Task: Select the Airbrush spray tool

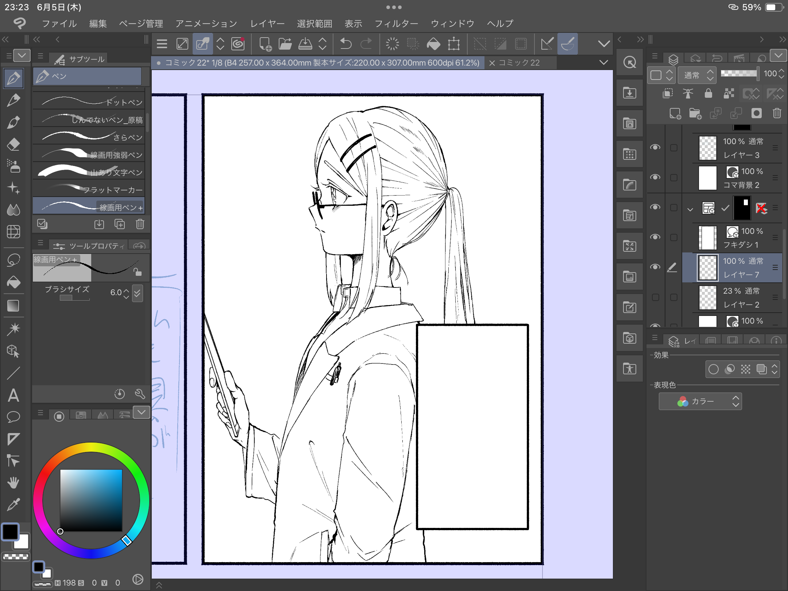Action: (13, 166)
